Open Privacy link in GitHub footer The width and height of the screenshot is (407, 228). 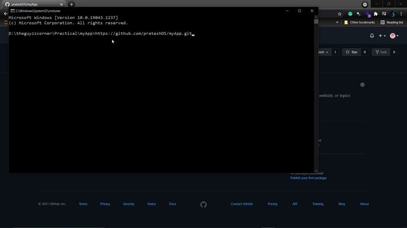105,204
